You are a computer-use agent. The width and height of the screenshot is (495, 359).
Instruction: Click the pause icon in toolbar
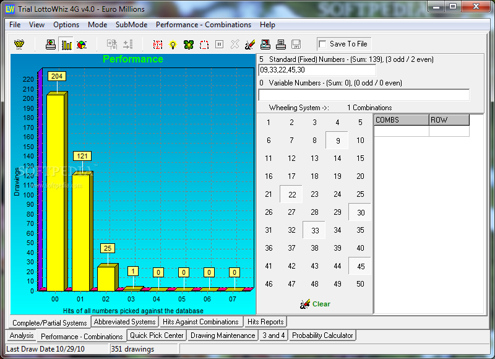(219, 44)
